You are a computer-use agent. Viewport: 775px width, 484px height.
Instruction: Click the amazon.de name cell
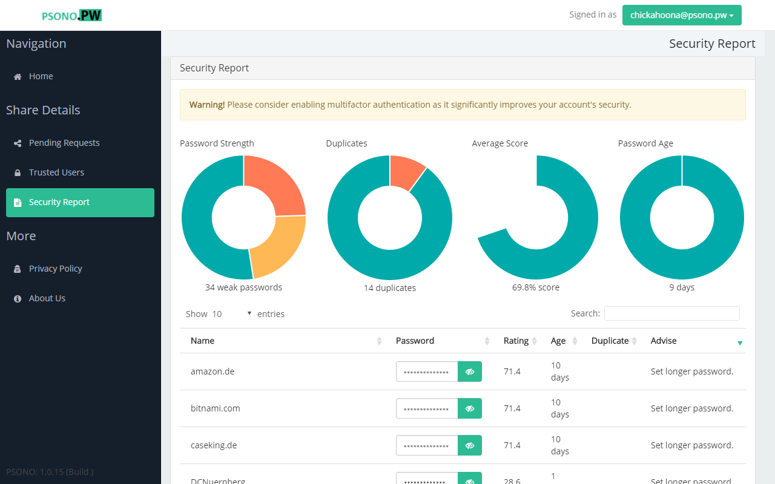[x=213, y=371]
